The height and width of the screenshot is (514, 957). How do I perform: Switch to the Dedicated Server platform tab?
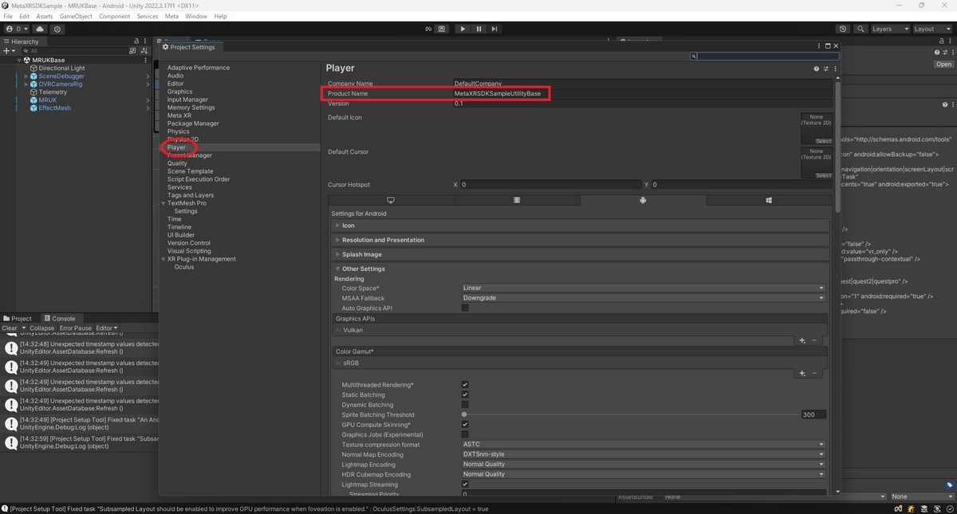coord(517,200)
